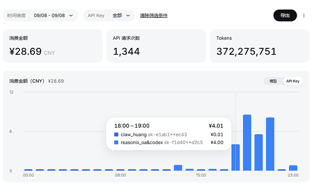This screenshot has height=187, width=314.
Task: Click the 00:00 x-axis label
Action: [x=28, y=175]
